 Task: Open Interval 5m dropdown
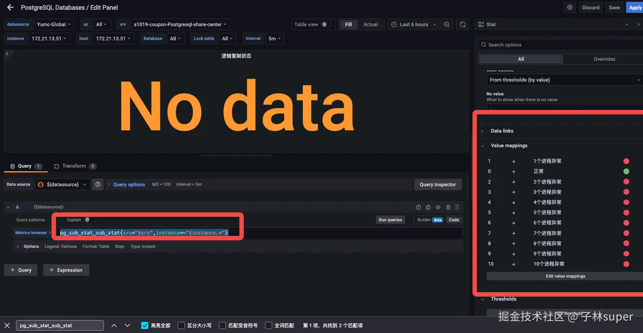click(x=274, y=39)
